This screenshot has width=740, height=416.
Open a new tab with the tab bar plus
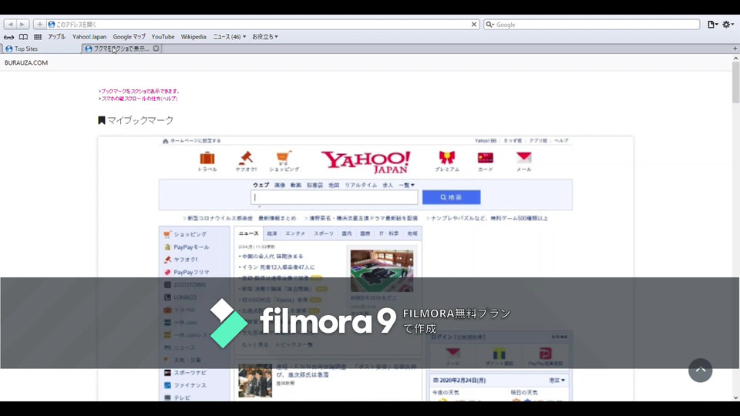point(735,49)
